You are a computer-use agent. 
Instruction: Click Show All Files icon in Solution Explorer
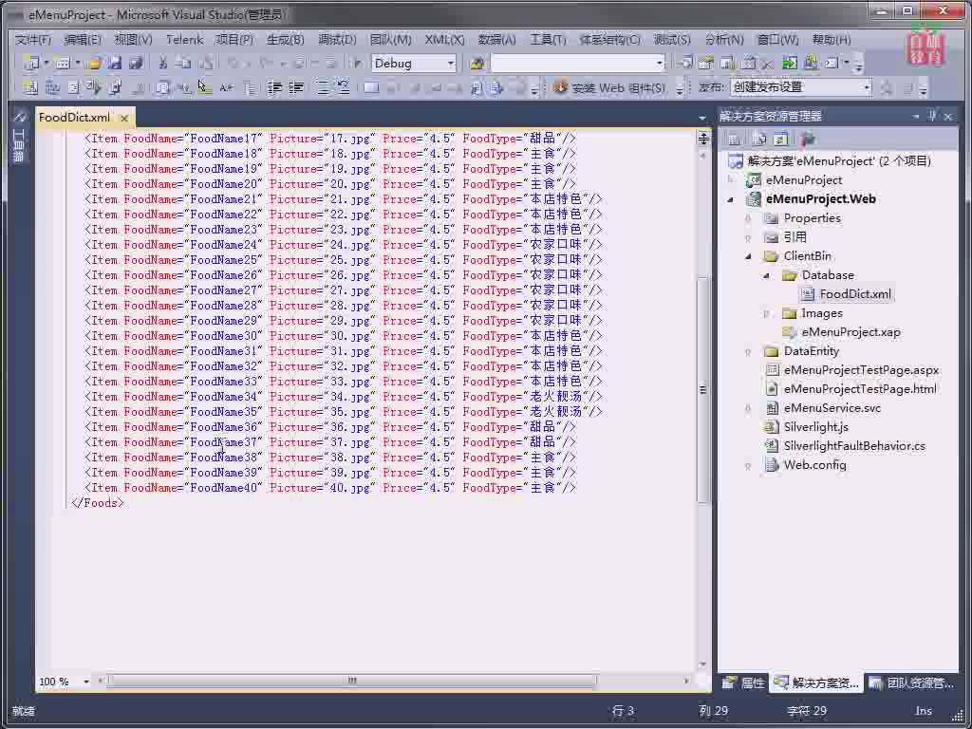(x=758, y=139)
